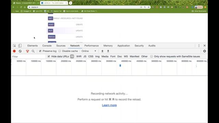Follow the Learn more link
219x123 pixels.
tap(109, 105)
